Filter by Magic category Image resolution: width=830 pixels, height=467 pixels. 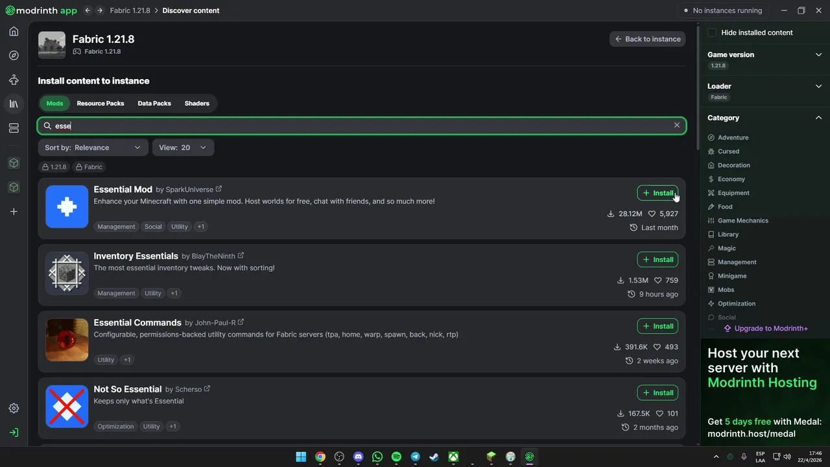[x=722, y=248]
